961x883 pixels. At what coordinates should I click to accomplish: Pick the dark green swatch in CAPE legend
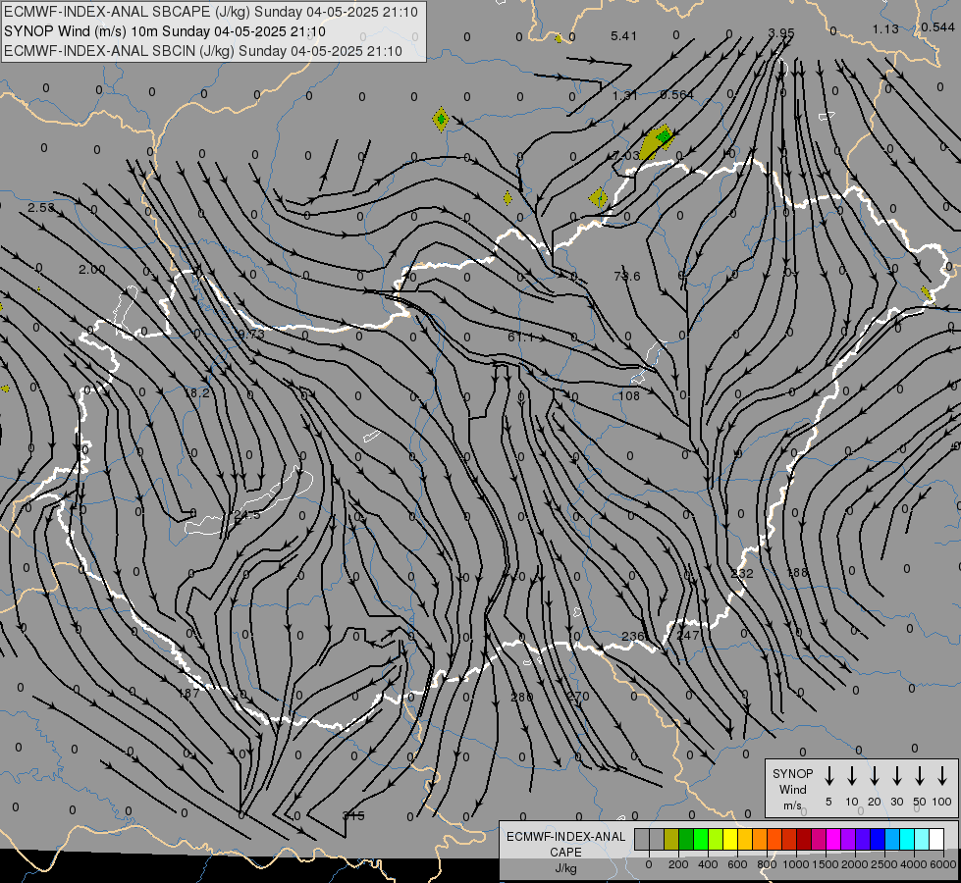(x=686, y=840)
